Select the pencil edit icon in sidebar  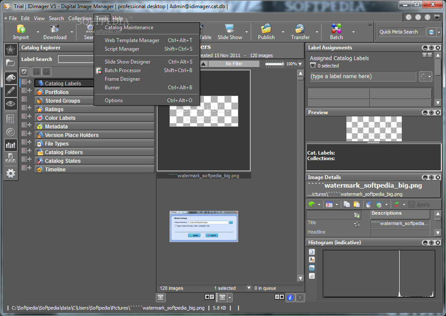click(11, 91)
